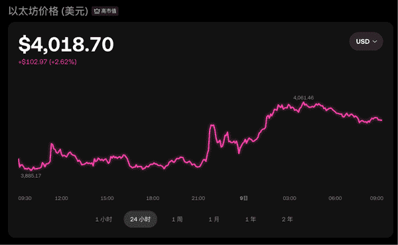
Task: Click the 高市值 label tag
Action: coord(105,11)
